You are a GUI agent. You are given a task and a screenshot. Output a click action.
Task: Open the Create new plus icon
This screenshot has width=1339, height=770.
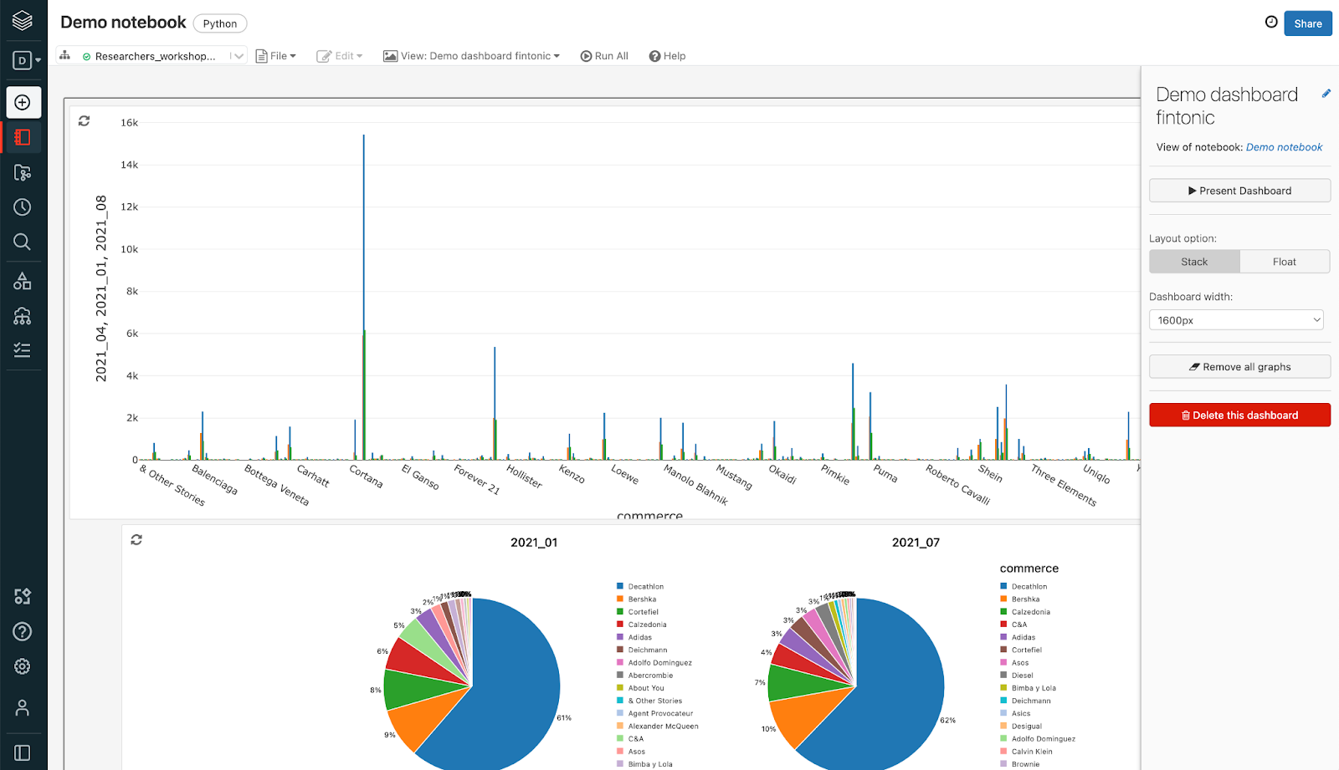click(x=23, y=102)
